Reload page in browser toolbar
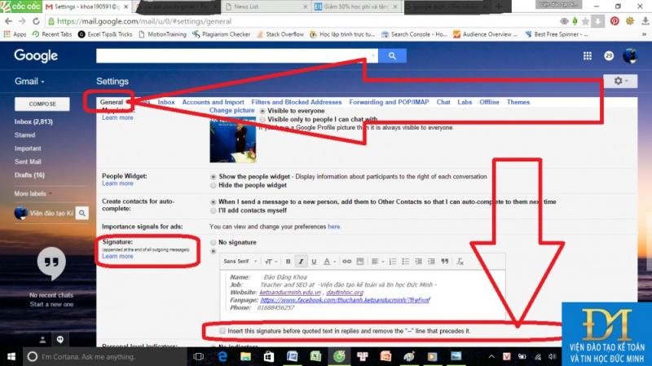The image size is (652, 366). coord(36,21)
